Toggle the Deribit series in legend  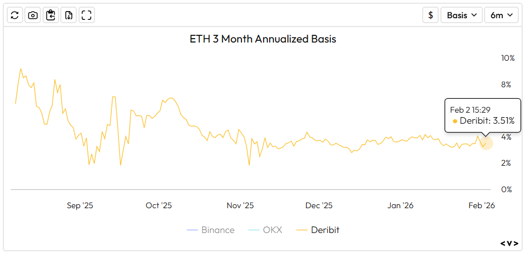(x=318, y=230)
